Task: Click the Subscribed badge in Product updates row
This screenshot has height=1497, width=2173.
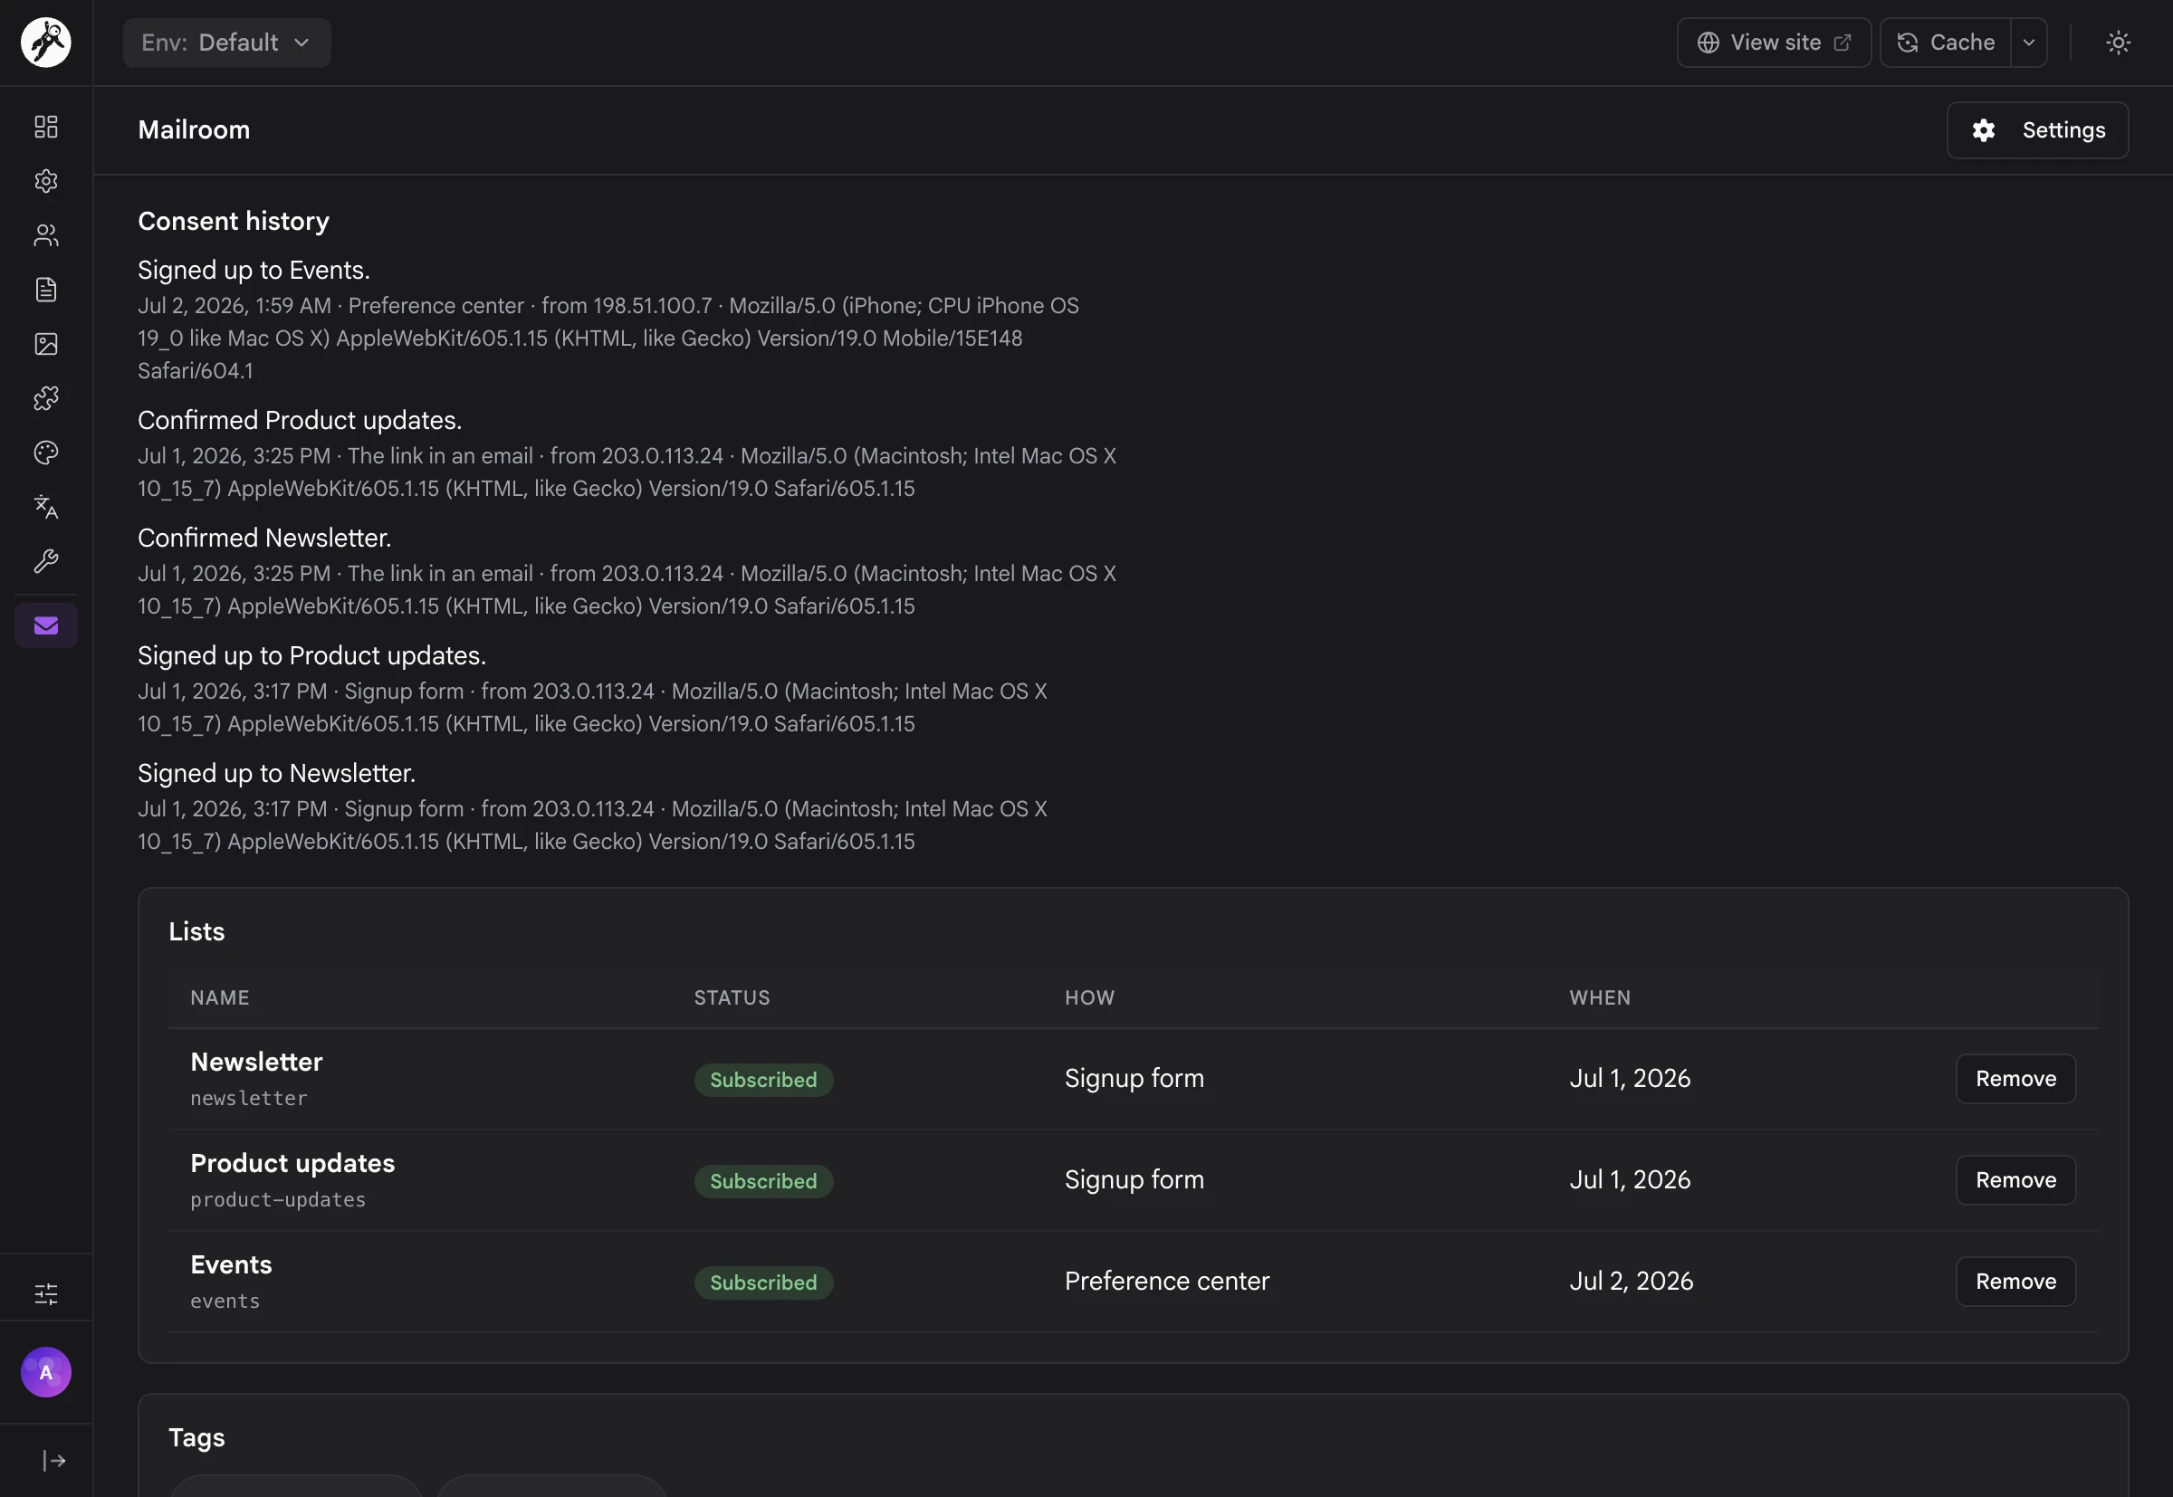Action: click(x=764, y=1181)
